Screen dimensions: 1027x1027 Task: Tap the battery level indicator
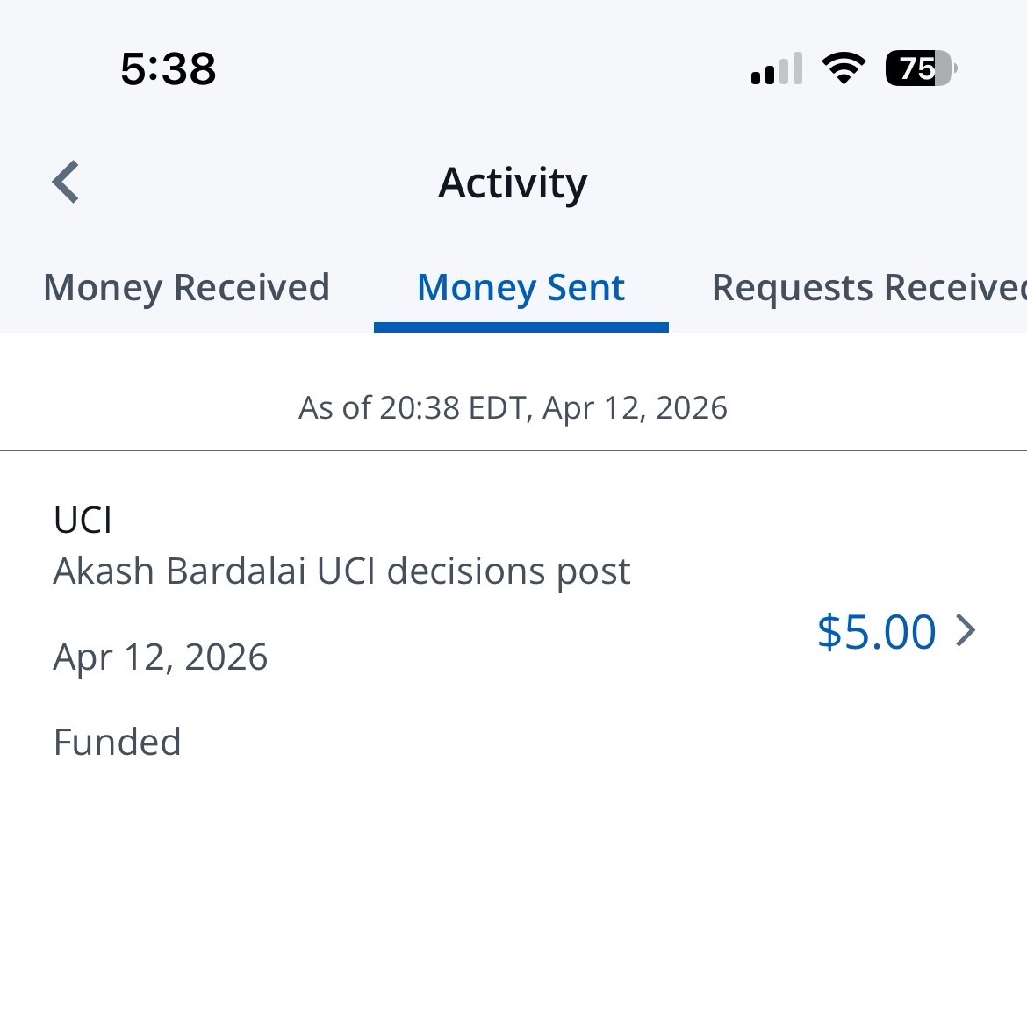[x=921, y=68]
